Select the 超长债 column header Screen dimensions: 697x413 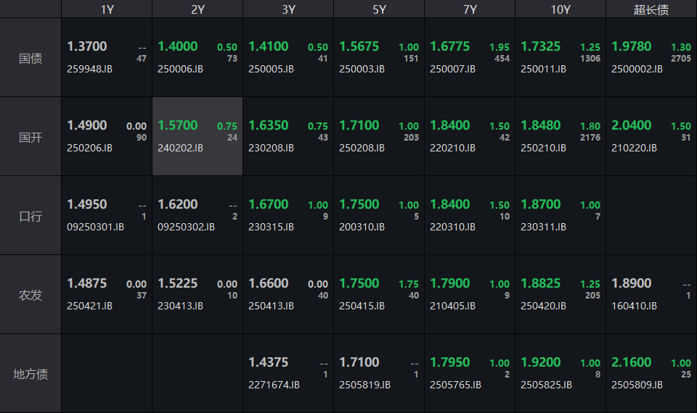[x=651, y=9]
